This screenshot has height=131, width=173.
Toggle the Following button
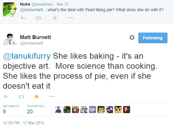[153, 38]
